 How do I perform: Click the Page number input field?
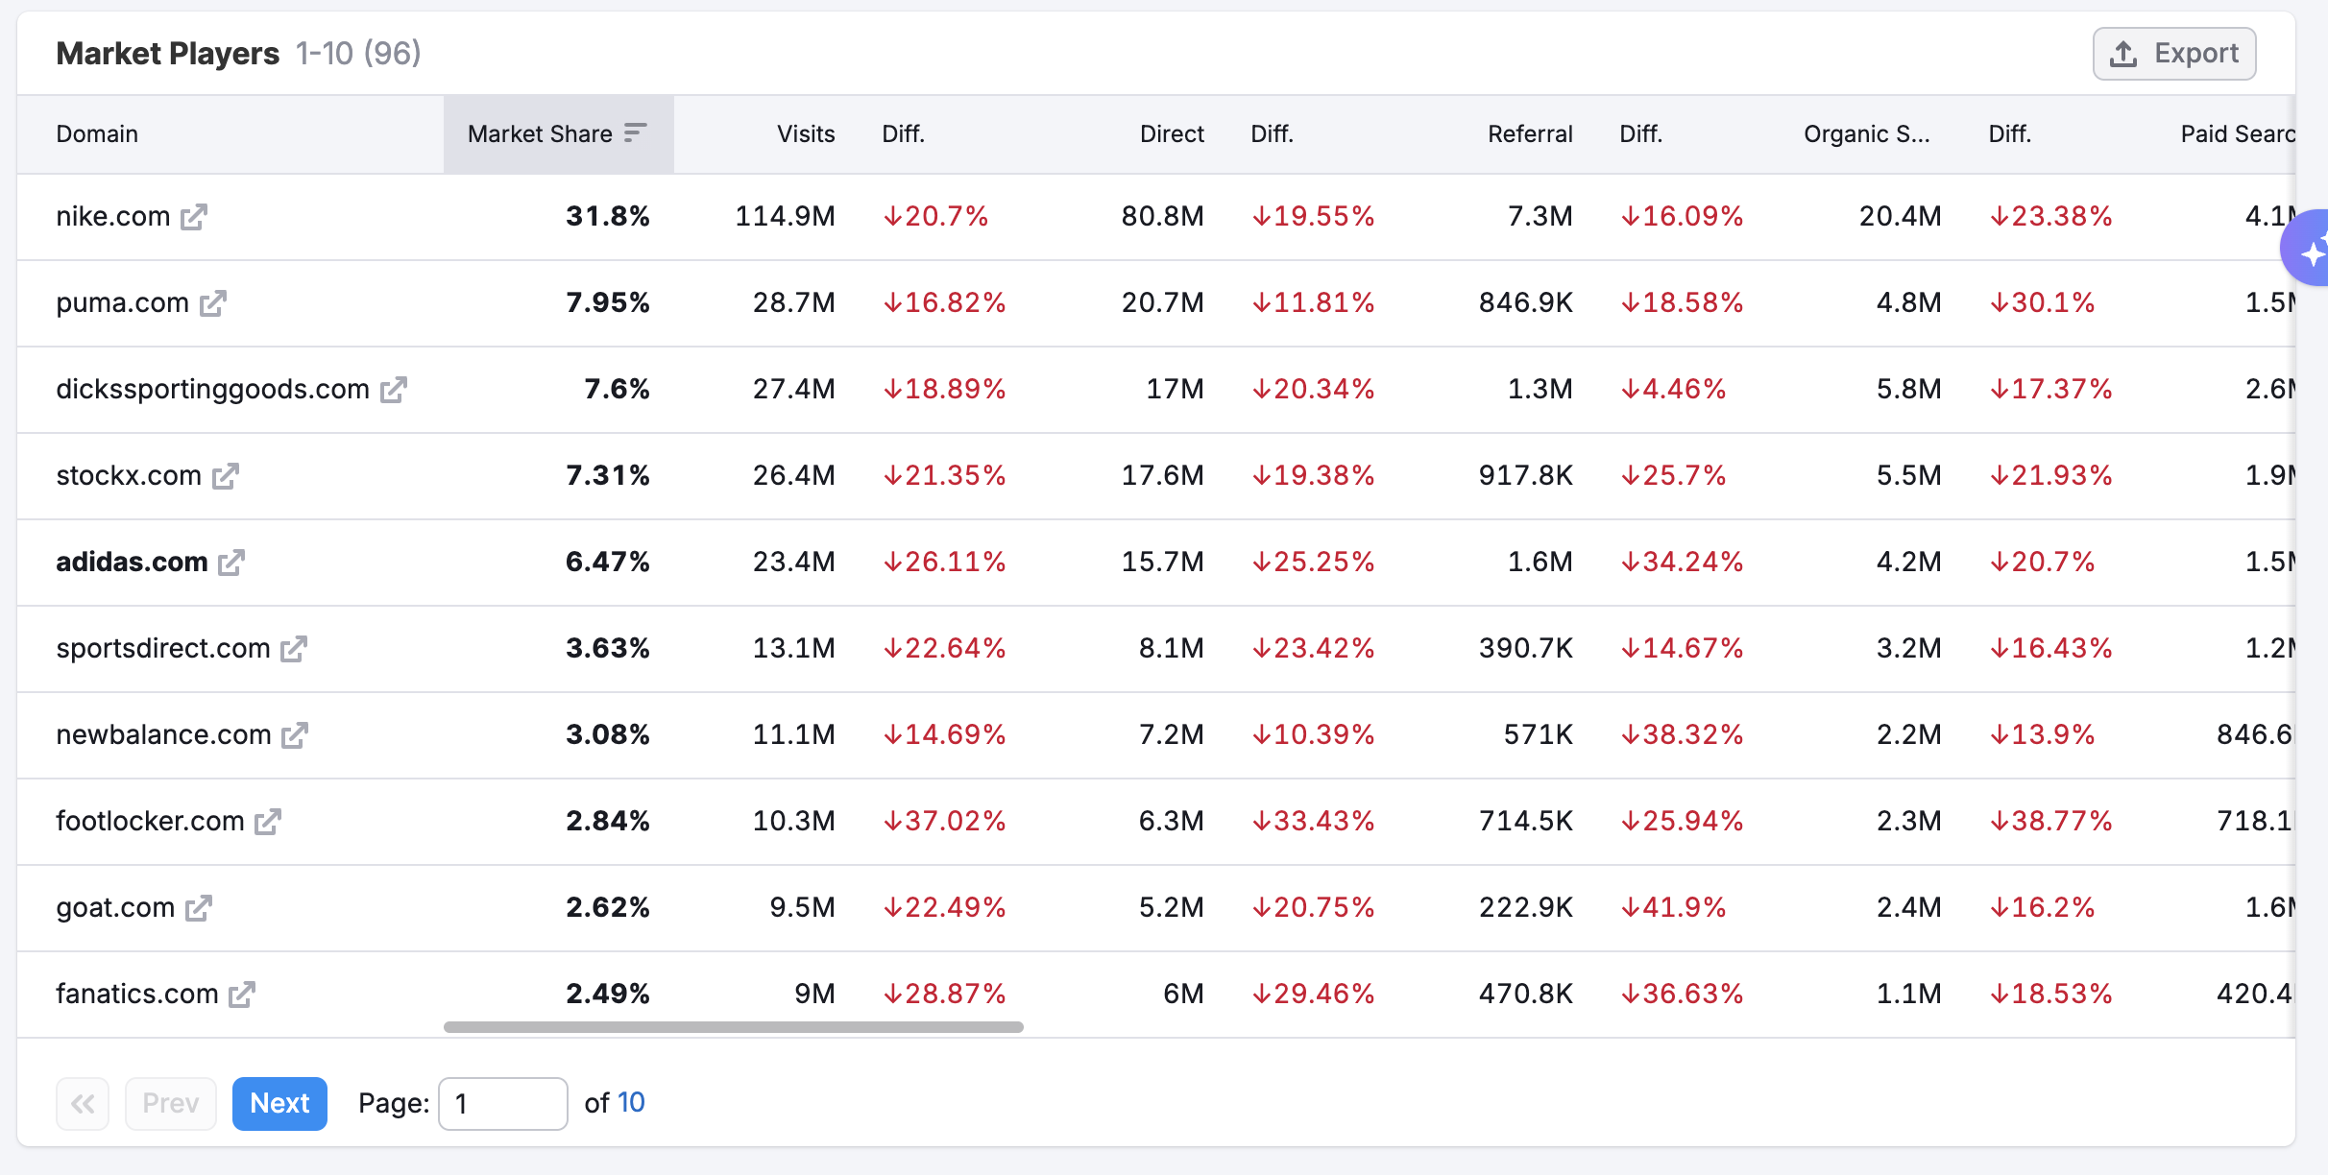click(x=502, y=1103)
